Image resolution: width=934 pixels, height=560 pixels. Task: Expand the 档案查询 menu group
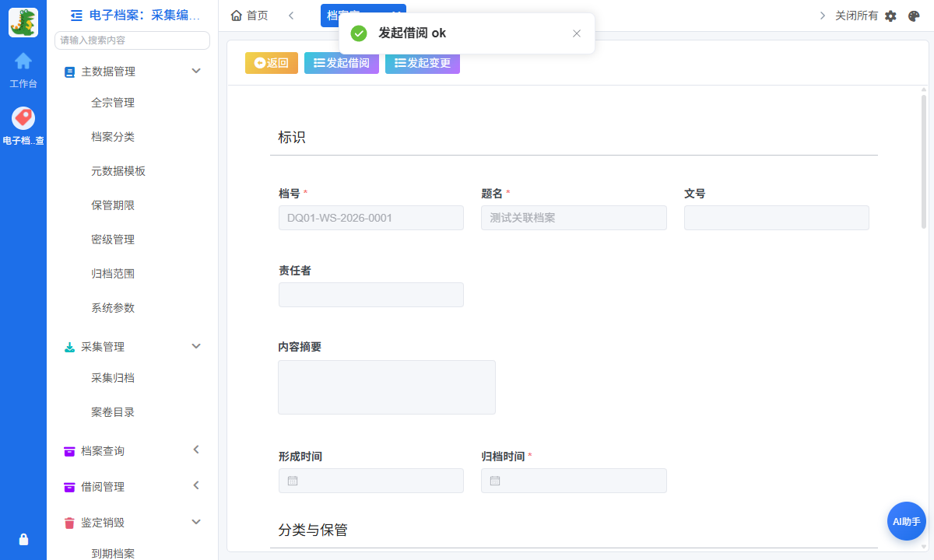click(196, 450)
